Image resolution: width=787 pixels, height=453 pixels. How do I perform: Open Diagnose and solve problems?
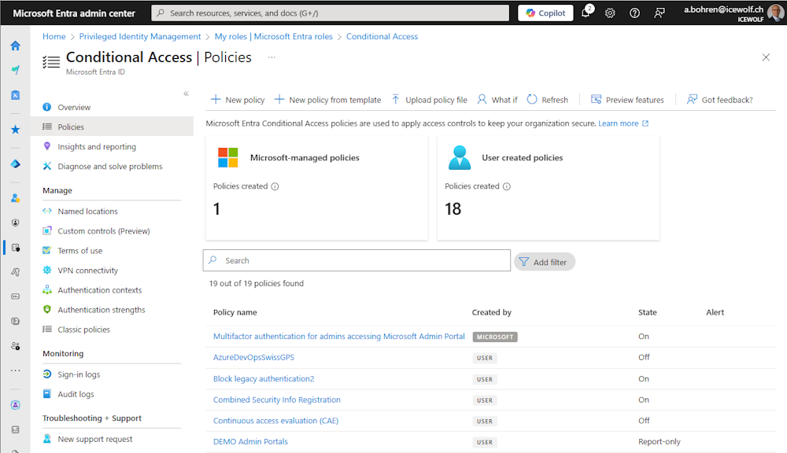[x=112, y=166]
